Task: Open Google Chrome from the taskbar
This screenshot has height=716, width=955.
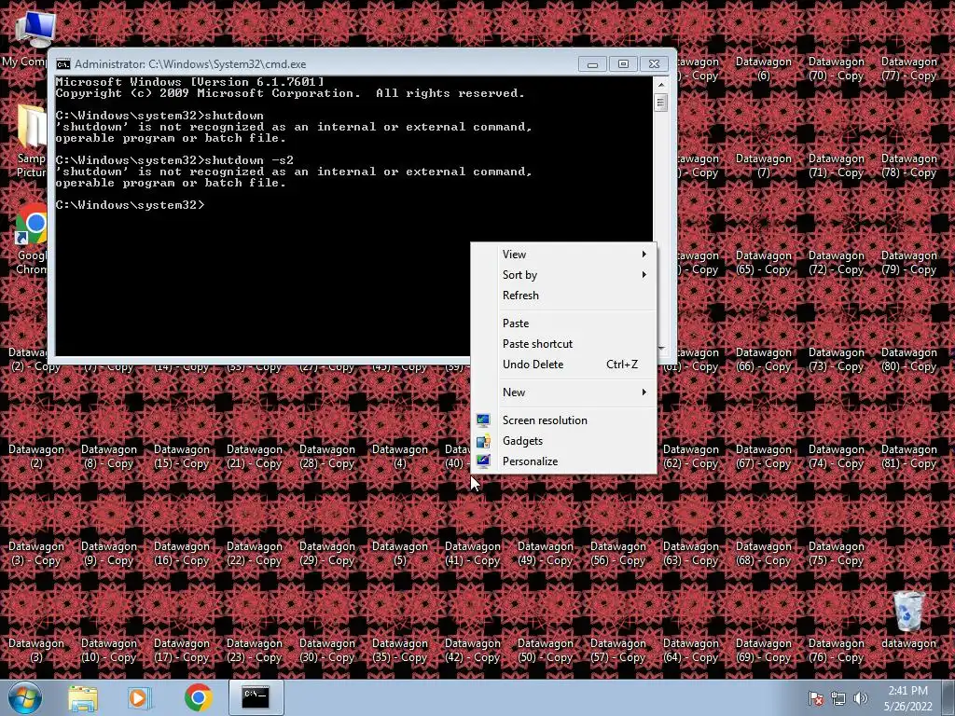Action: [x=198, y=697]
